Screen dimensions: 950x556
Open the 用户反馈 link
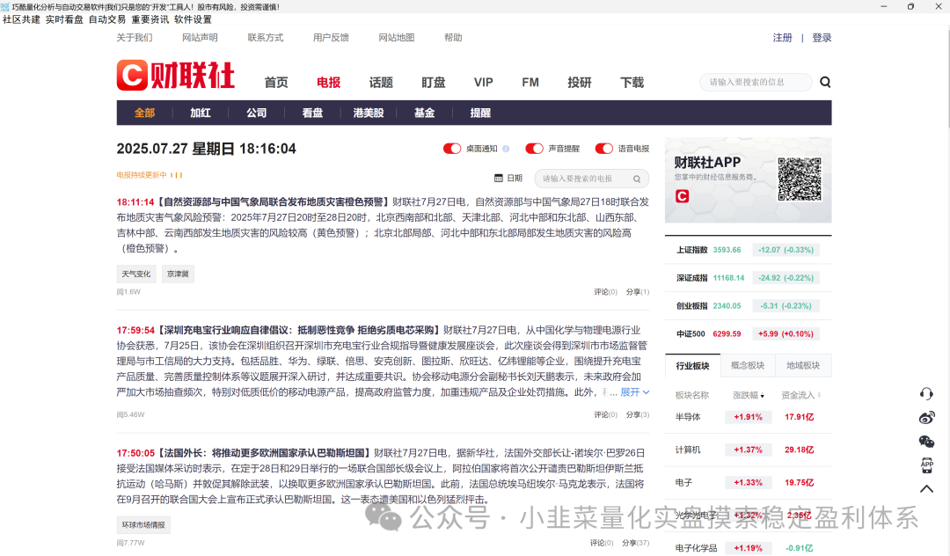[x=331, y=38]
